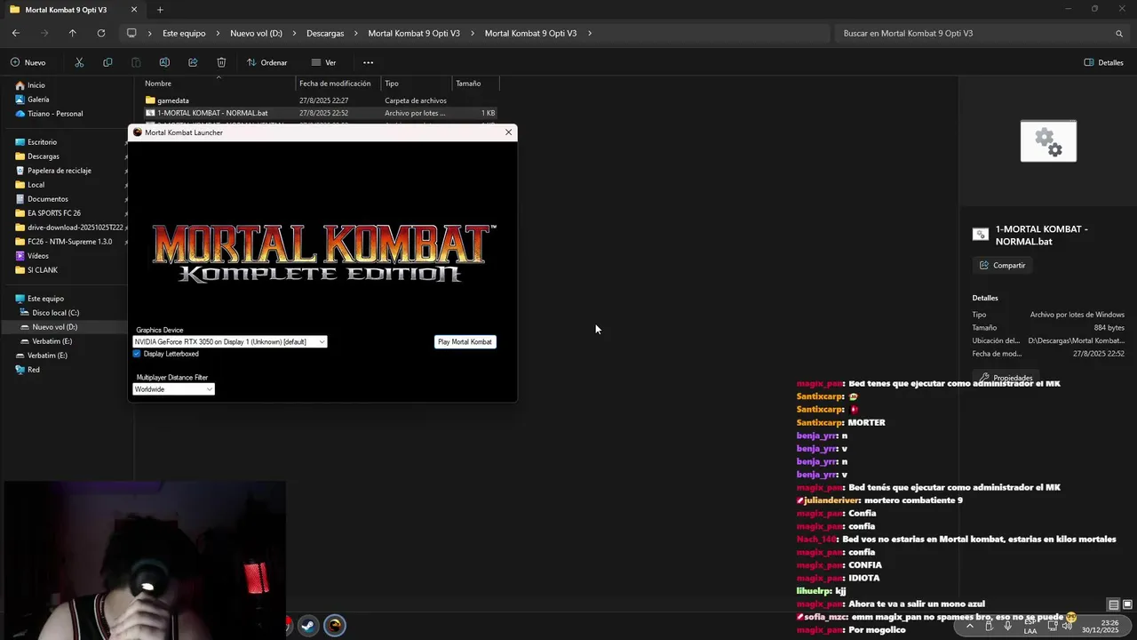Image resolution: width=1137 pixels, height=640 pixels.
Task: Go up one folder with the up arrow
Action: [73, 33]
